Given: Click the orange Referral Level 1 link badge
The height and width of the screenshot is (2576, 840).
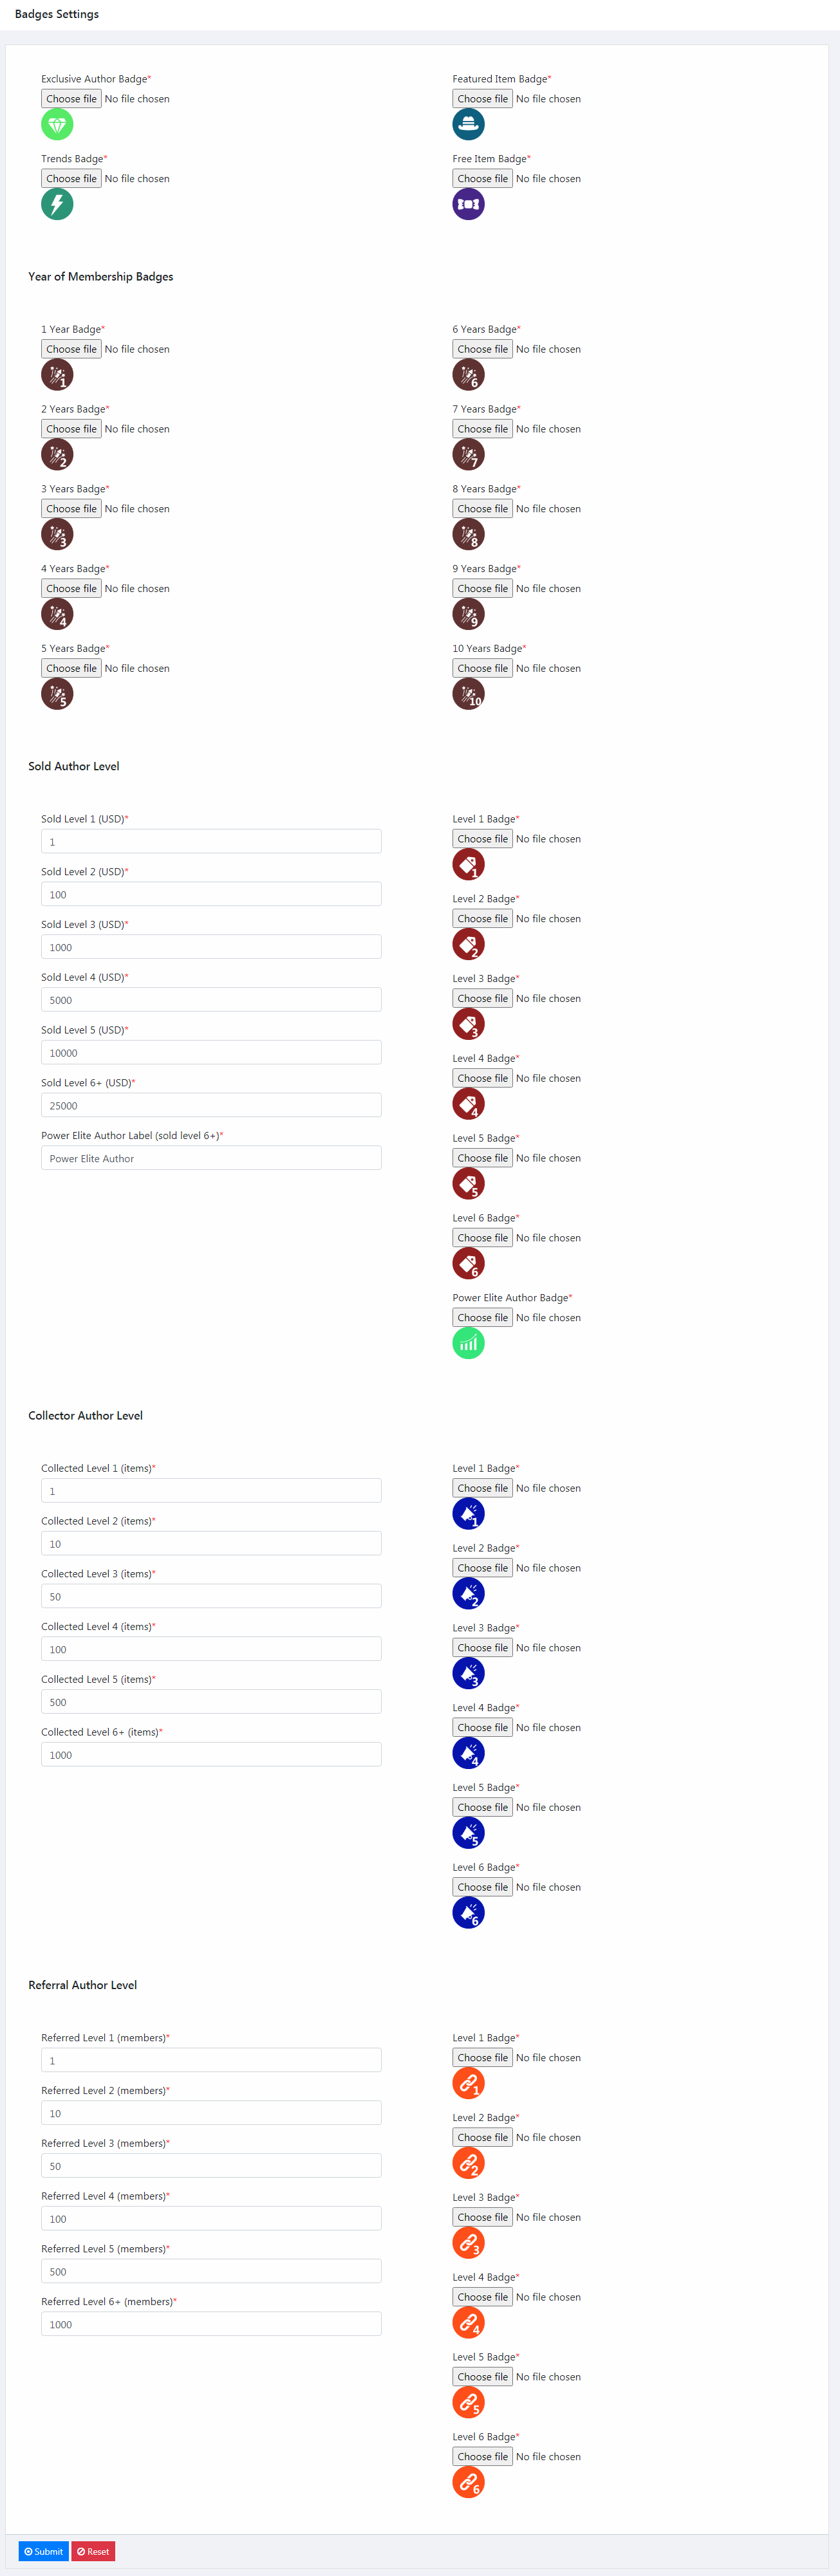Looking at the screenshot, I should (468, 2083).
